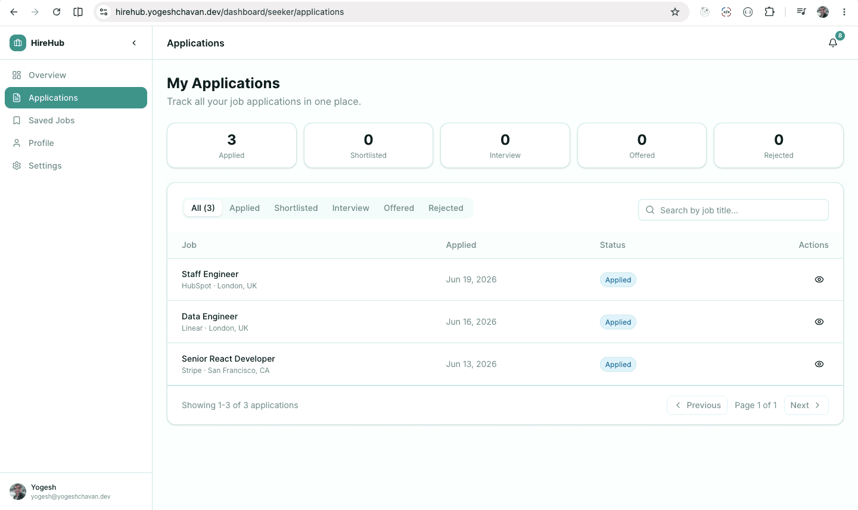Open the Overview page

coord(76,75)
